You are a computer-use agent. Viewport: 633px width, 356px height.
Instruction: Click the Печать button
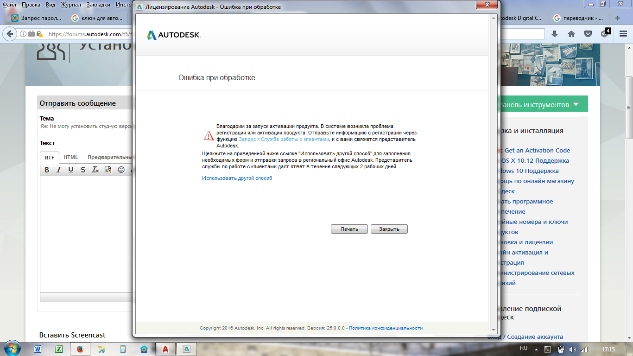(349, 229)
